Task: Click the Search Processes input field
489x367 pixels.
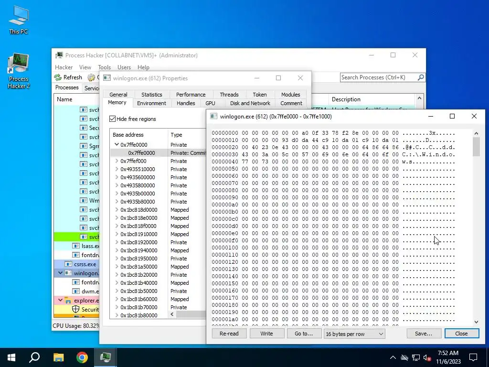Action: point(379,77)
